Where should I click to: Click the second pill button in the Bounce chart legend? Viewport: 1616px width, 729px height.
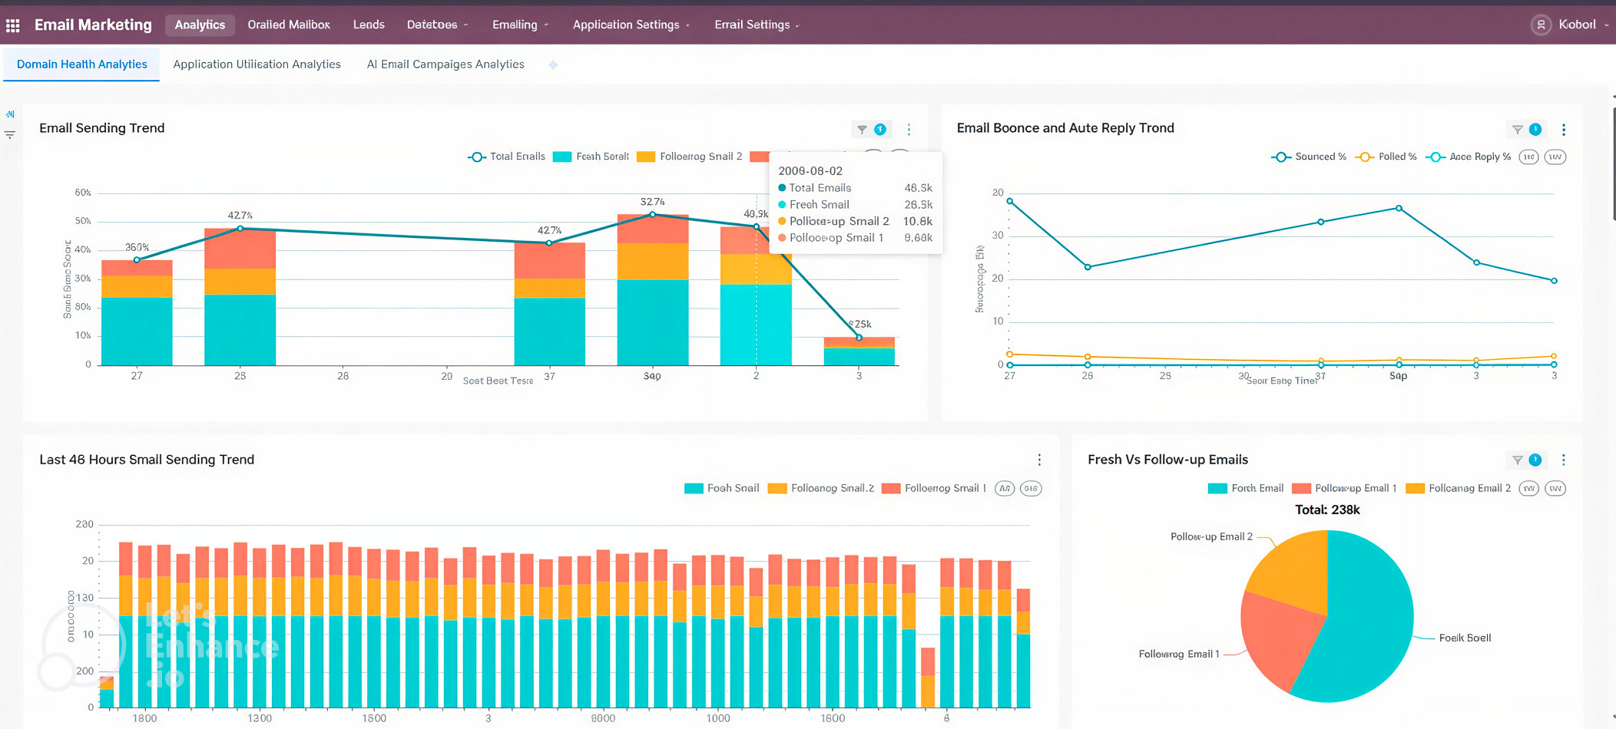click(x=1555, y=157)
